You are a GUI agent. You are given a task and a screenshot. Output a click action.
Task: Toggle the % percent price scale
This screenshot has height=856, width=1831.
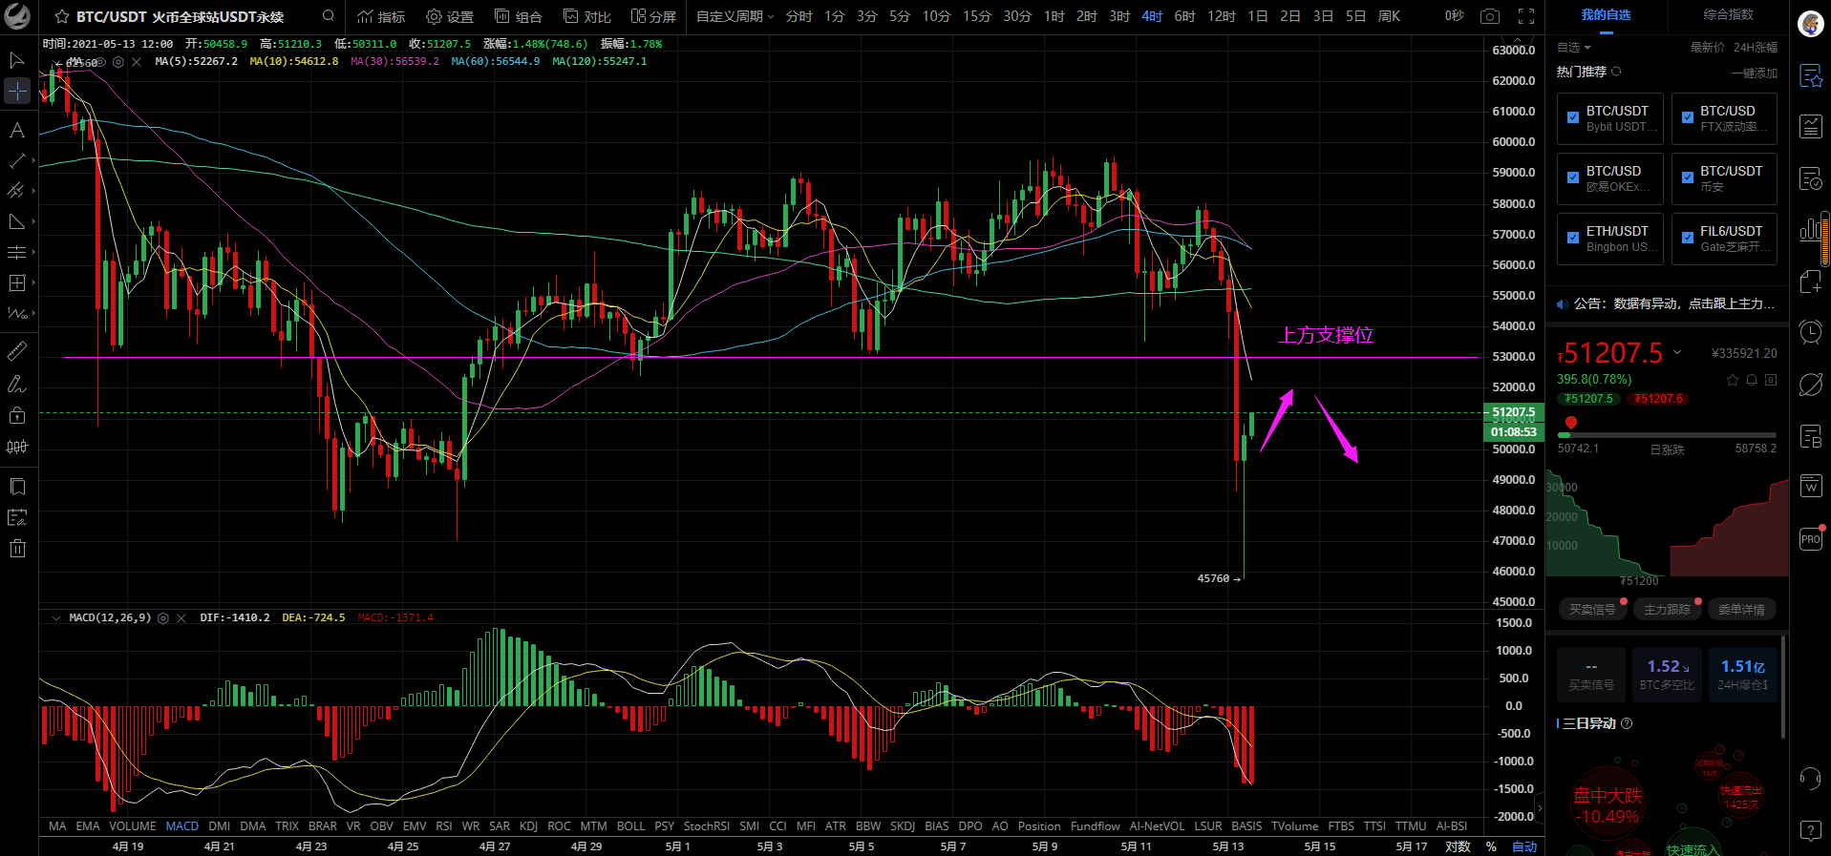click(x=1491, y=846)
